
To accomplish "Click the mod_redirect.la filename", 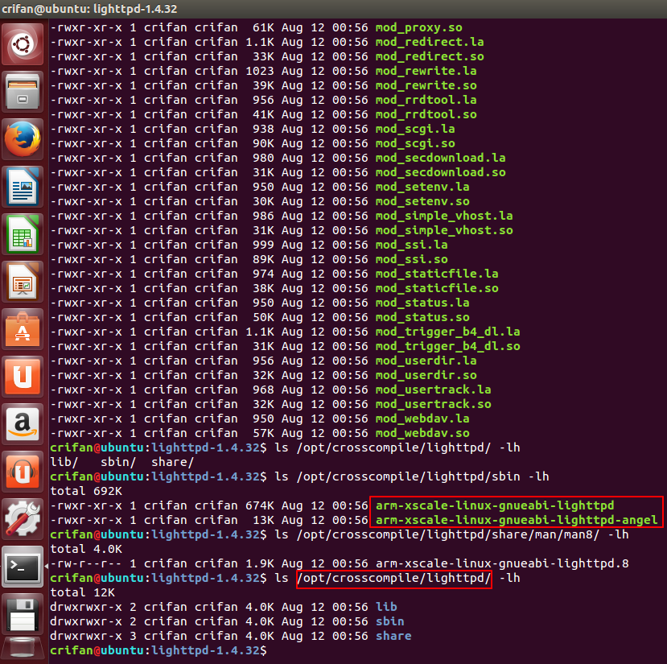I will tap(430, 42).
